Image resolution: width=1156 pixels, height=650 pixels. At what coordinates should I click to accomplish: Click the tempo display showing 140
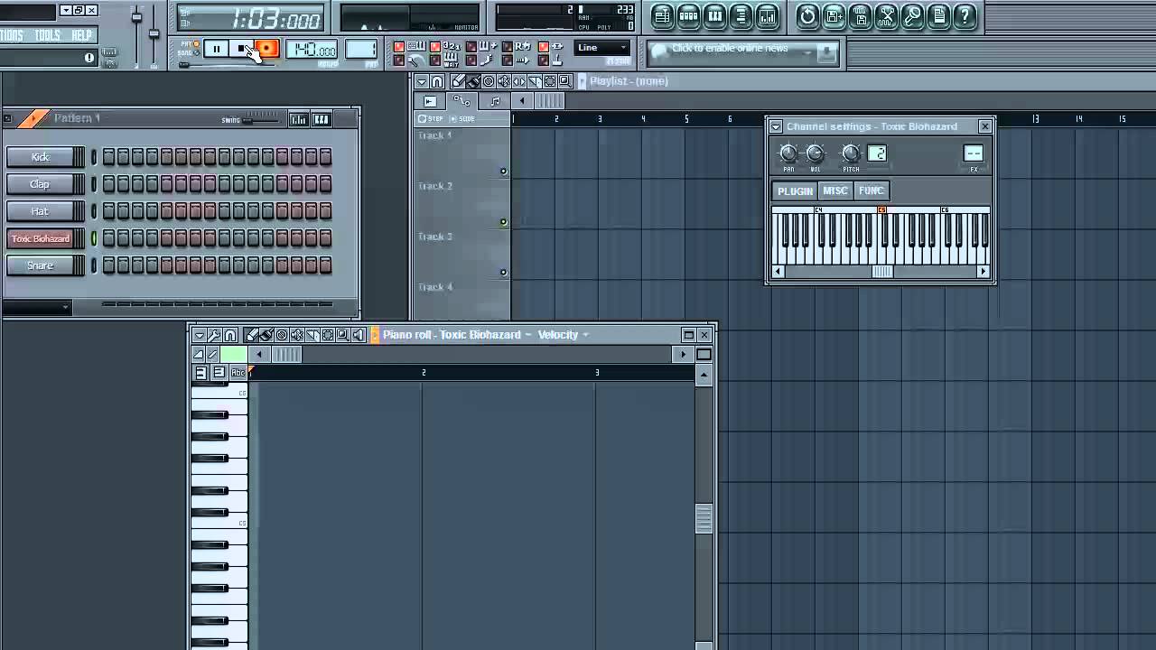pyautogui.click(x=312, y=50)
